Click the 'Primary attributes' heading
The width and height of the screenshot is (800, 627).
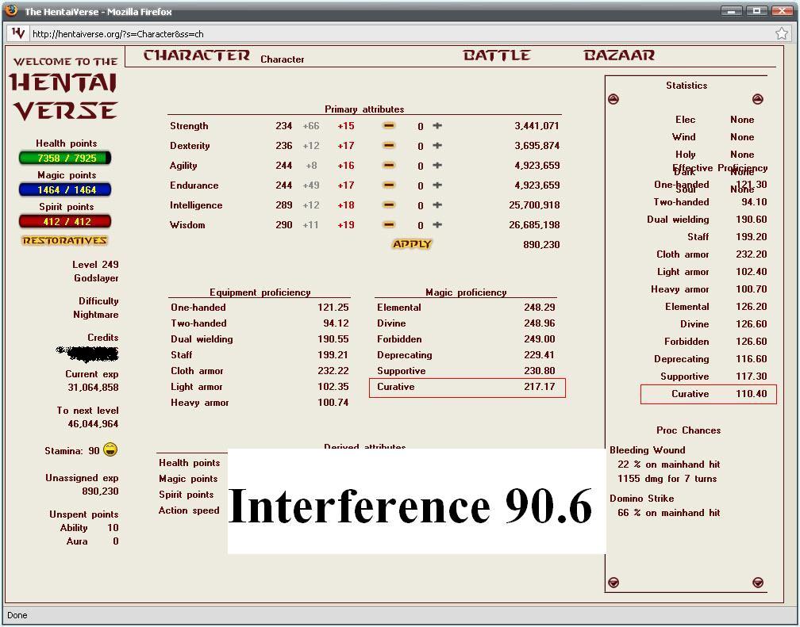point(364,109)
